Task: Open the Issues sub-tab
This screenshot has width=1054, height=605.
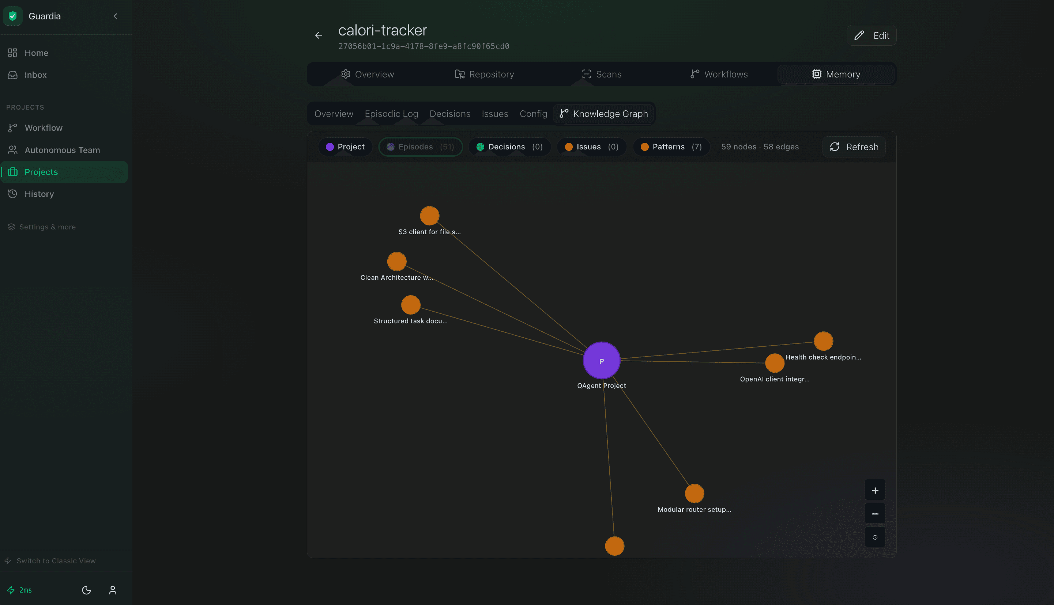Action: (x=495, y=114)
